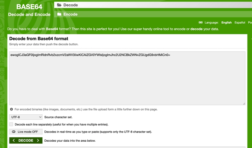Toggle Live mode OFF button
The height and width of the screenshot is (148, 252).
coord(26,132)
